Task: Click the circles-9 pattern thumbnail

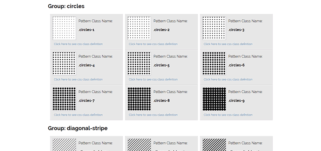Action: 214,99
